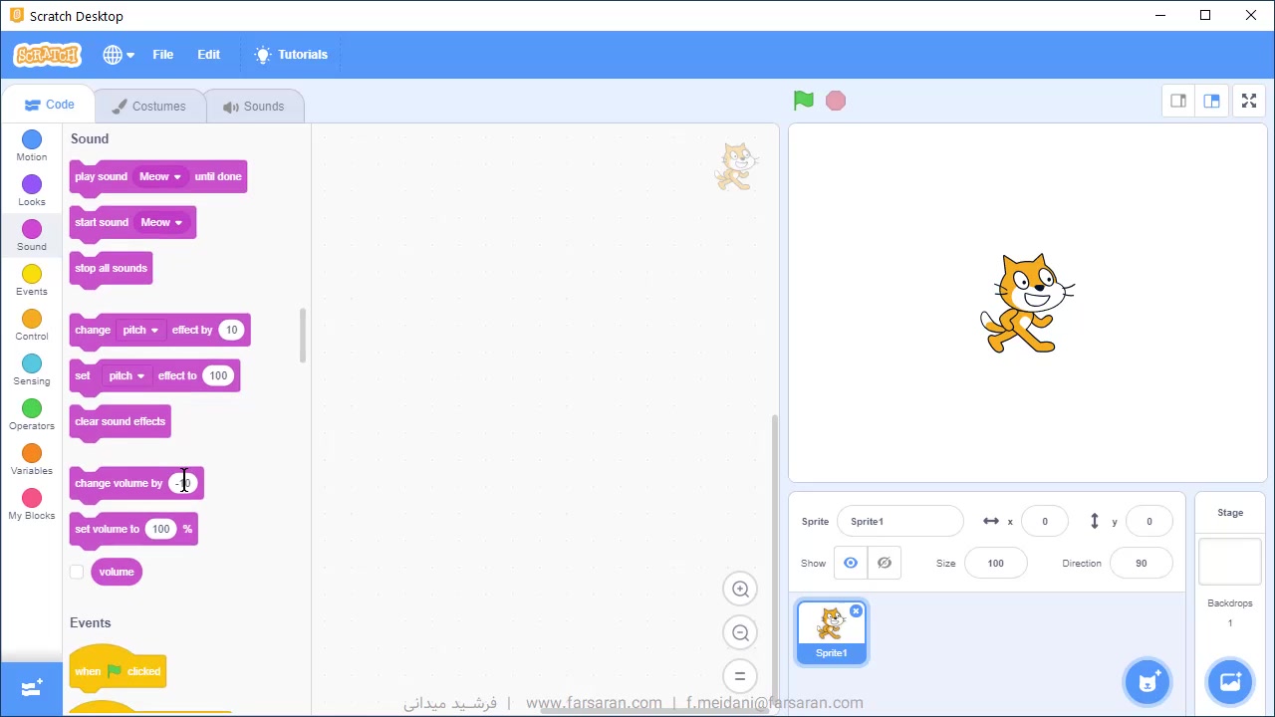The width and height of the screenshot is (1275, 717).
Task: Click the volume reporter block
Action: (x=117, y=572)
